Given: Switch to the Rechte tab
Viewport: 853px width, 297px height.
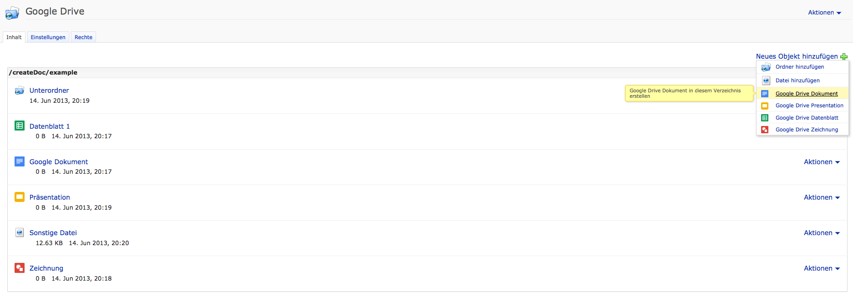Looking at the screenshot, I should click(83, 37).
